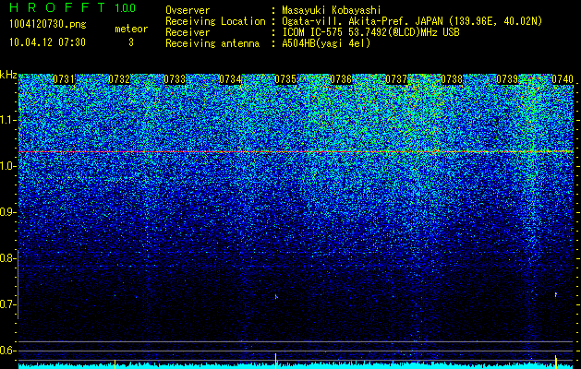The height and width of the screenshot is (369, 581).
Task: Click the kHz unit label
Action: point(8,75)
